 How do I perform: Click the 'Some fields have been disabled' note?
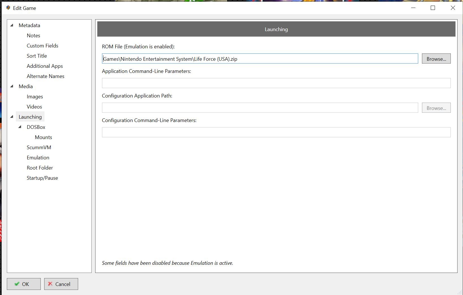point(167,263)
